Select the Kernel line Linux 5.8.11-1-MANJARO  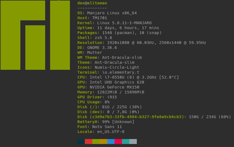114,23
